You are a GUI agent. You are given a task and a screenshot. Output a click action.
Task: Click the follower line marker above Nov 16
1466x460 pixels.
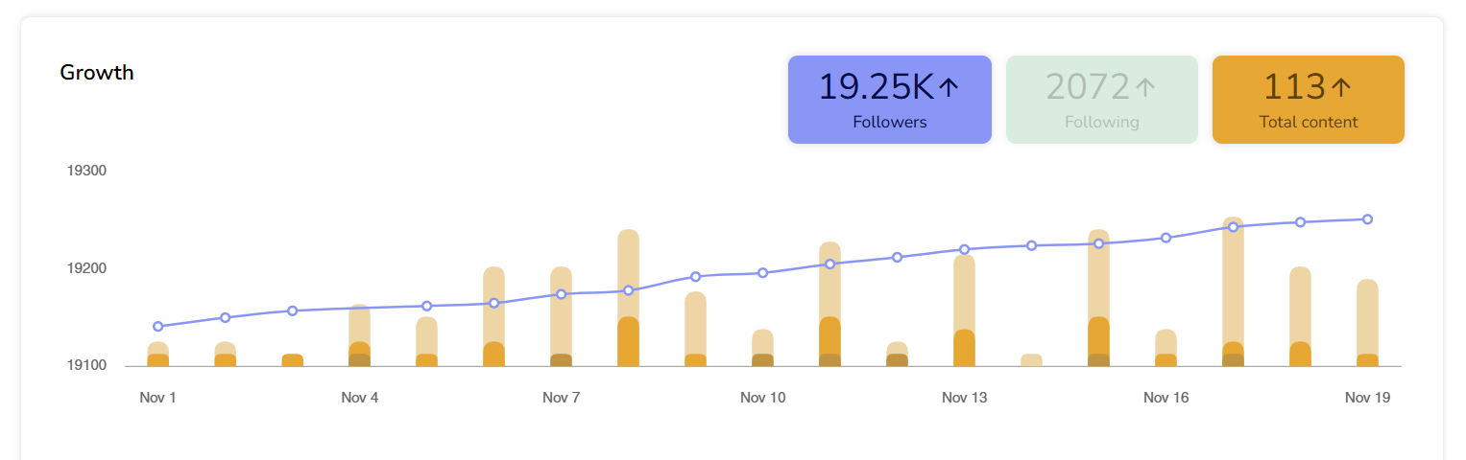tap(1166, 238)
